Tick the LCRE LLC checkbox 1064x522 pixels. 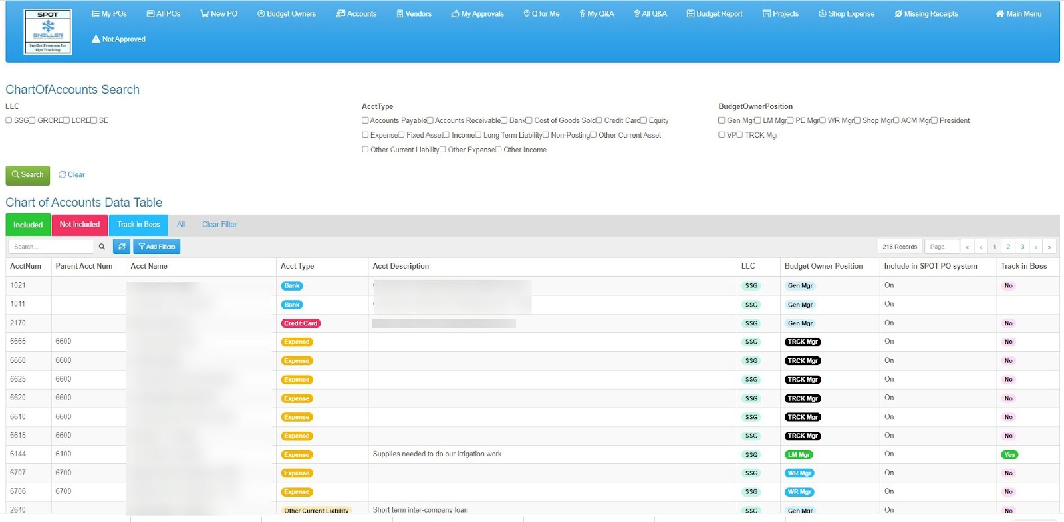pyautogui.click(x=66, y=120)
